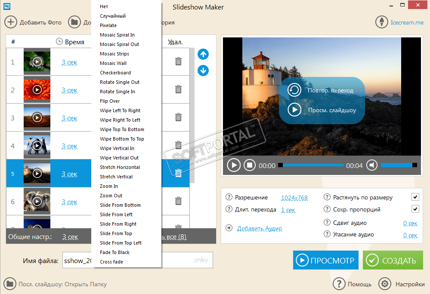Toggle Растянуть по размеру checkbox
This screenshot has height=294, width=430.
click(415, 197)
